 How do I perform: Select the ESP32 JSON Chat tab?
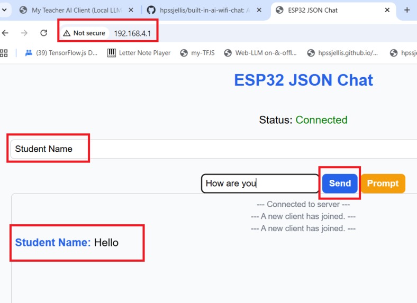click(x=333, y=10)
